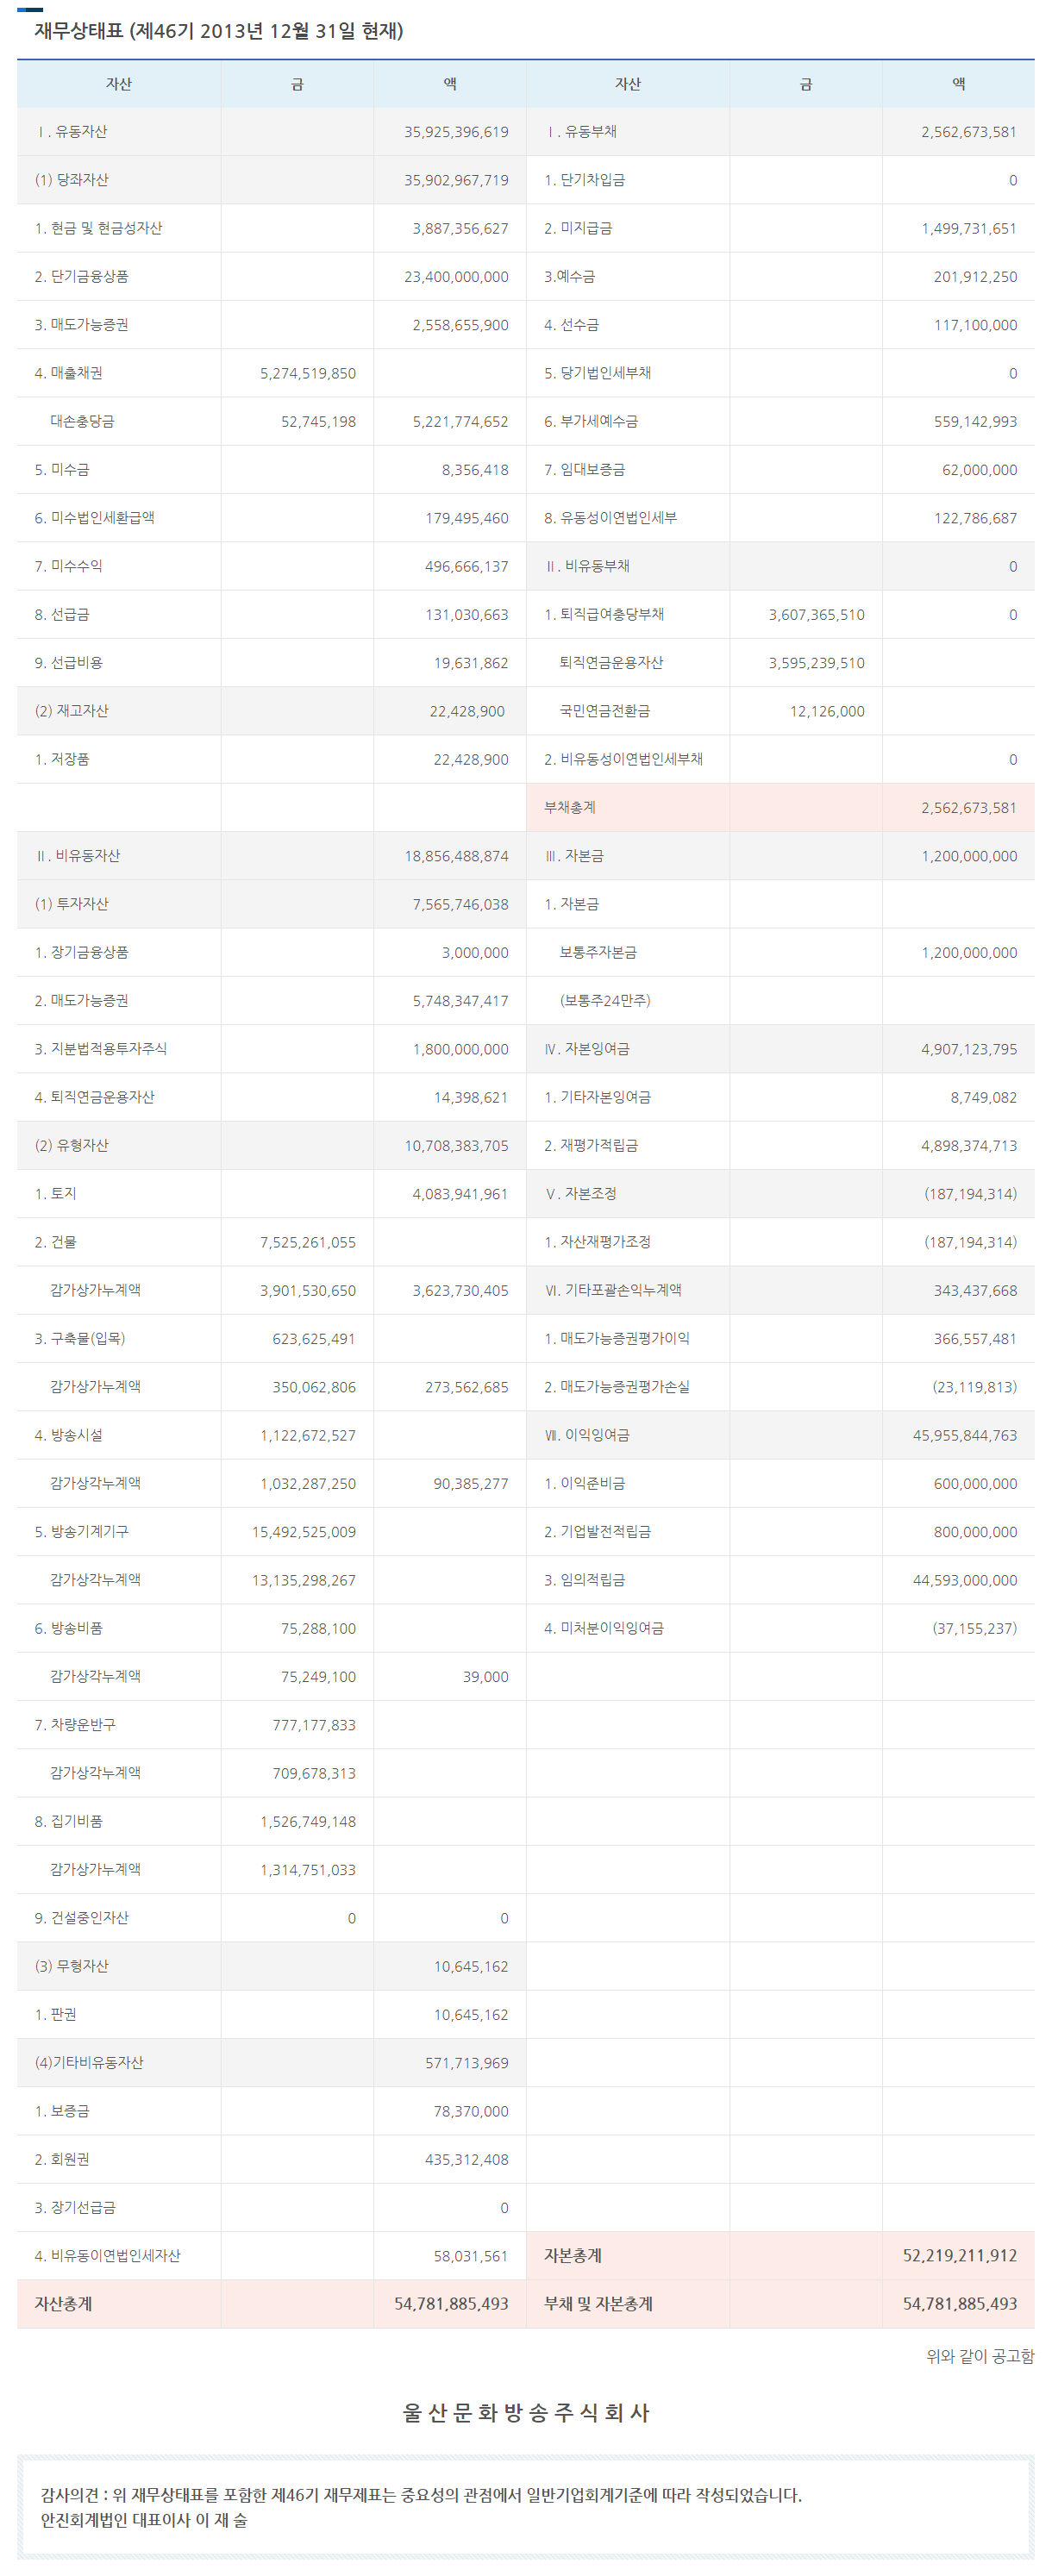
Task: Click the (보통주24만주) note text
Action: click(604, 1000)
